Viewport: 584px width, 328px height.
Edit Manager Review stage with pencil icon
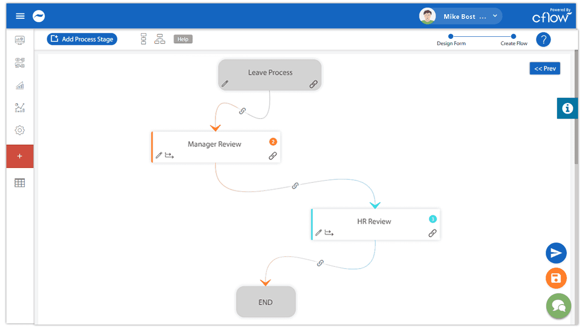click(x=159, y=155)
